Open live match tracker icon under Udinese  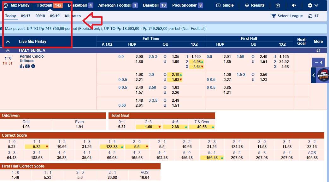coord(27,66)
